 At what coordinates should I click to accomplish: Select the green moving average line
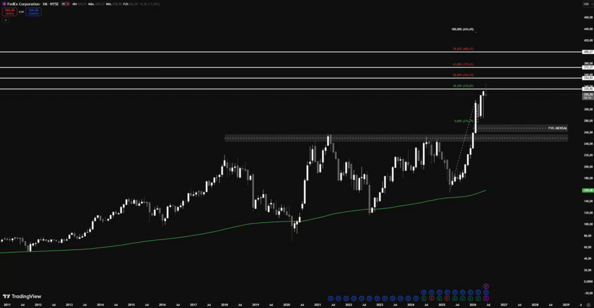click(242, 226)
